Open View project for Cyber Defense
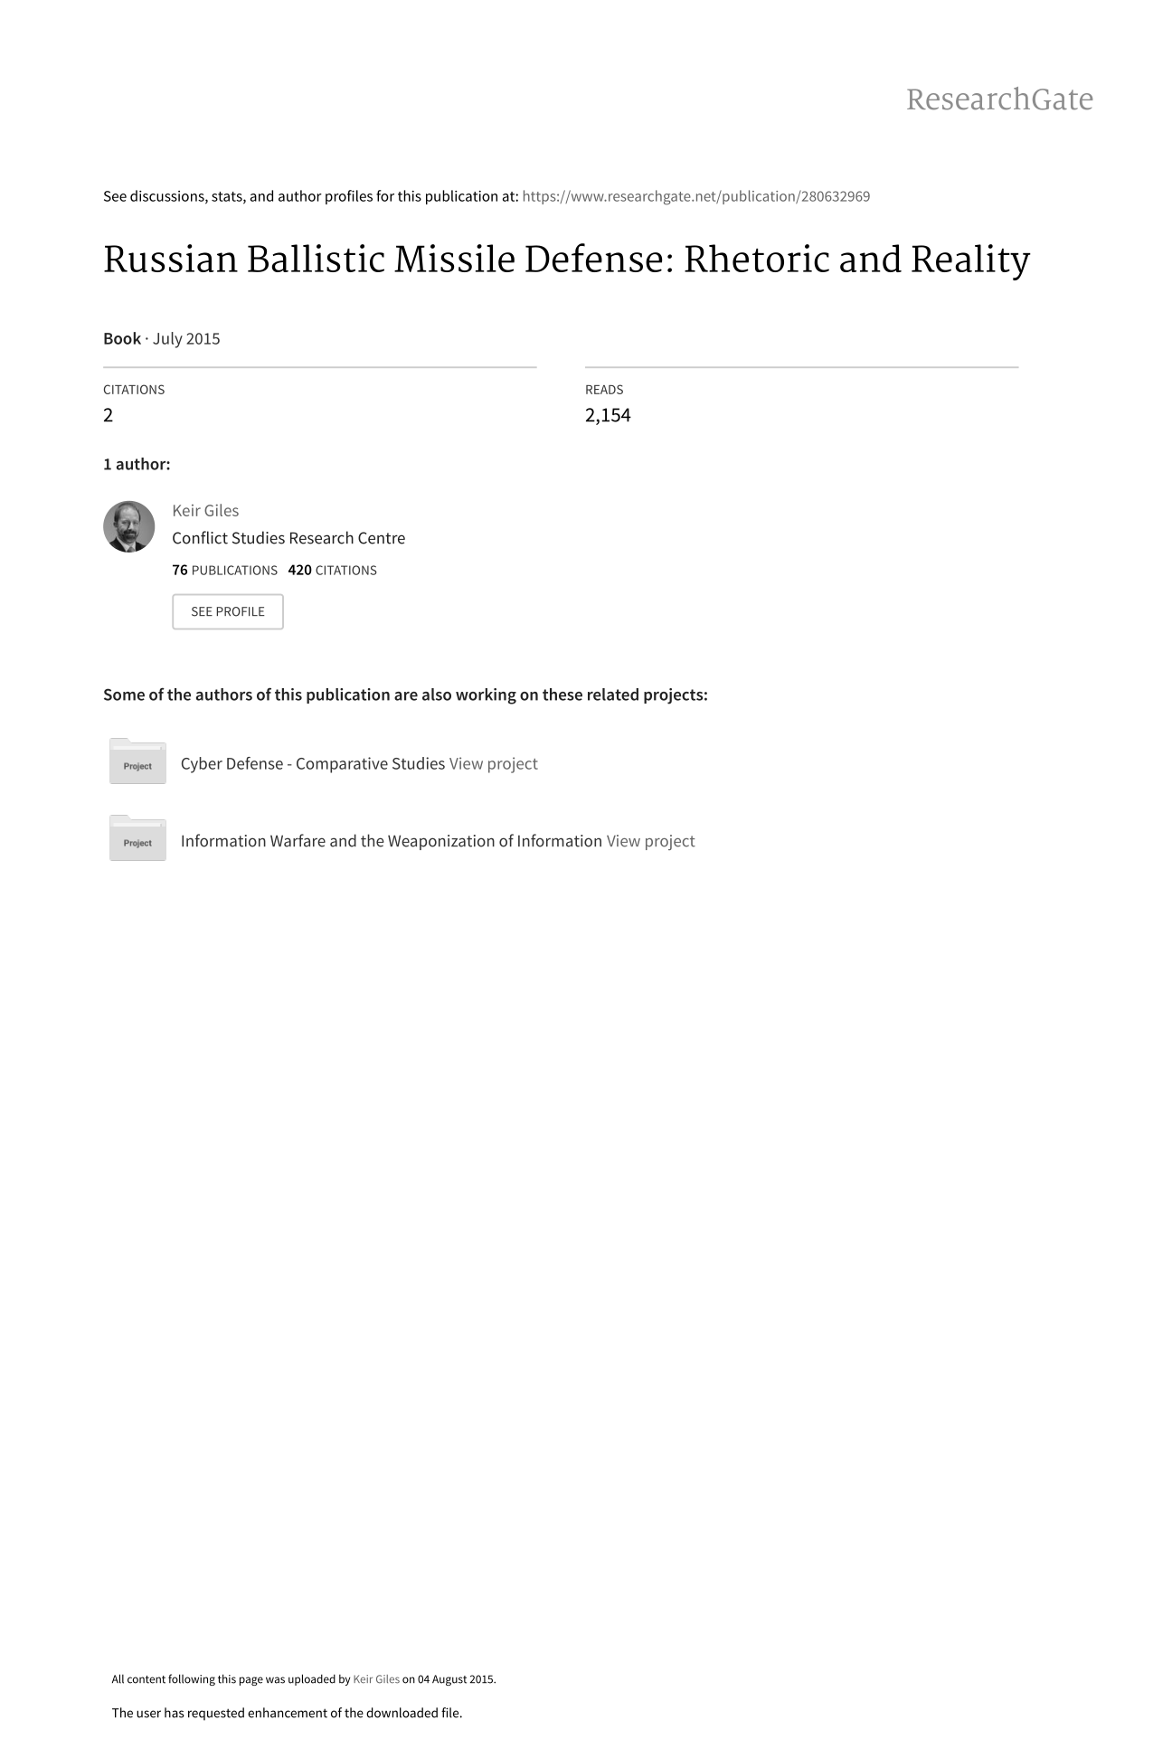Screen dimensions: 1172x1758 tap(493, 763)
